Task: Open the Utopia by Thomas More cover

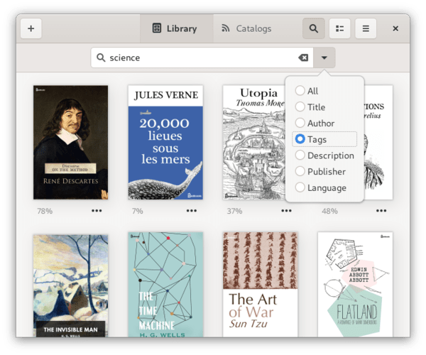Action: click(x=254, y=142)
